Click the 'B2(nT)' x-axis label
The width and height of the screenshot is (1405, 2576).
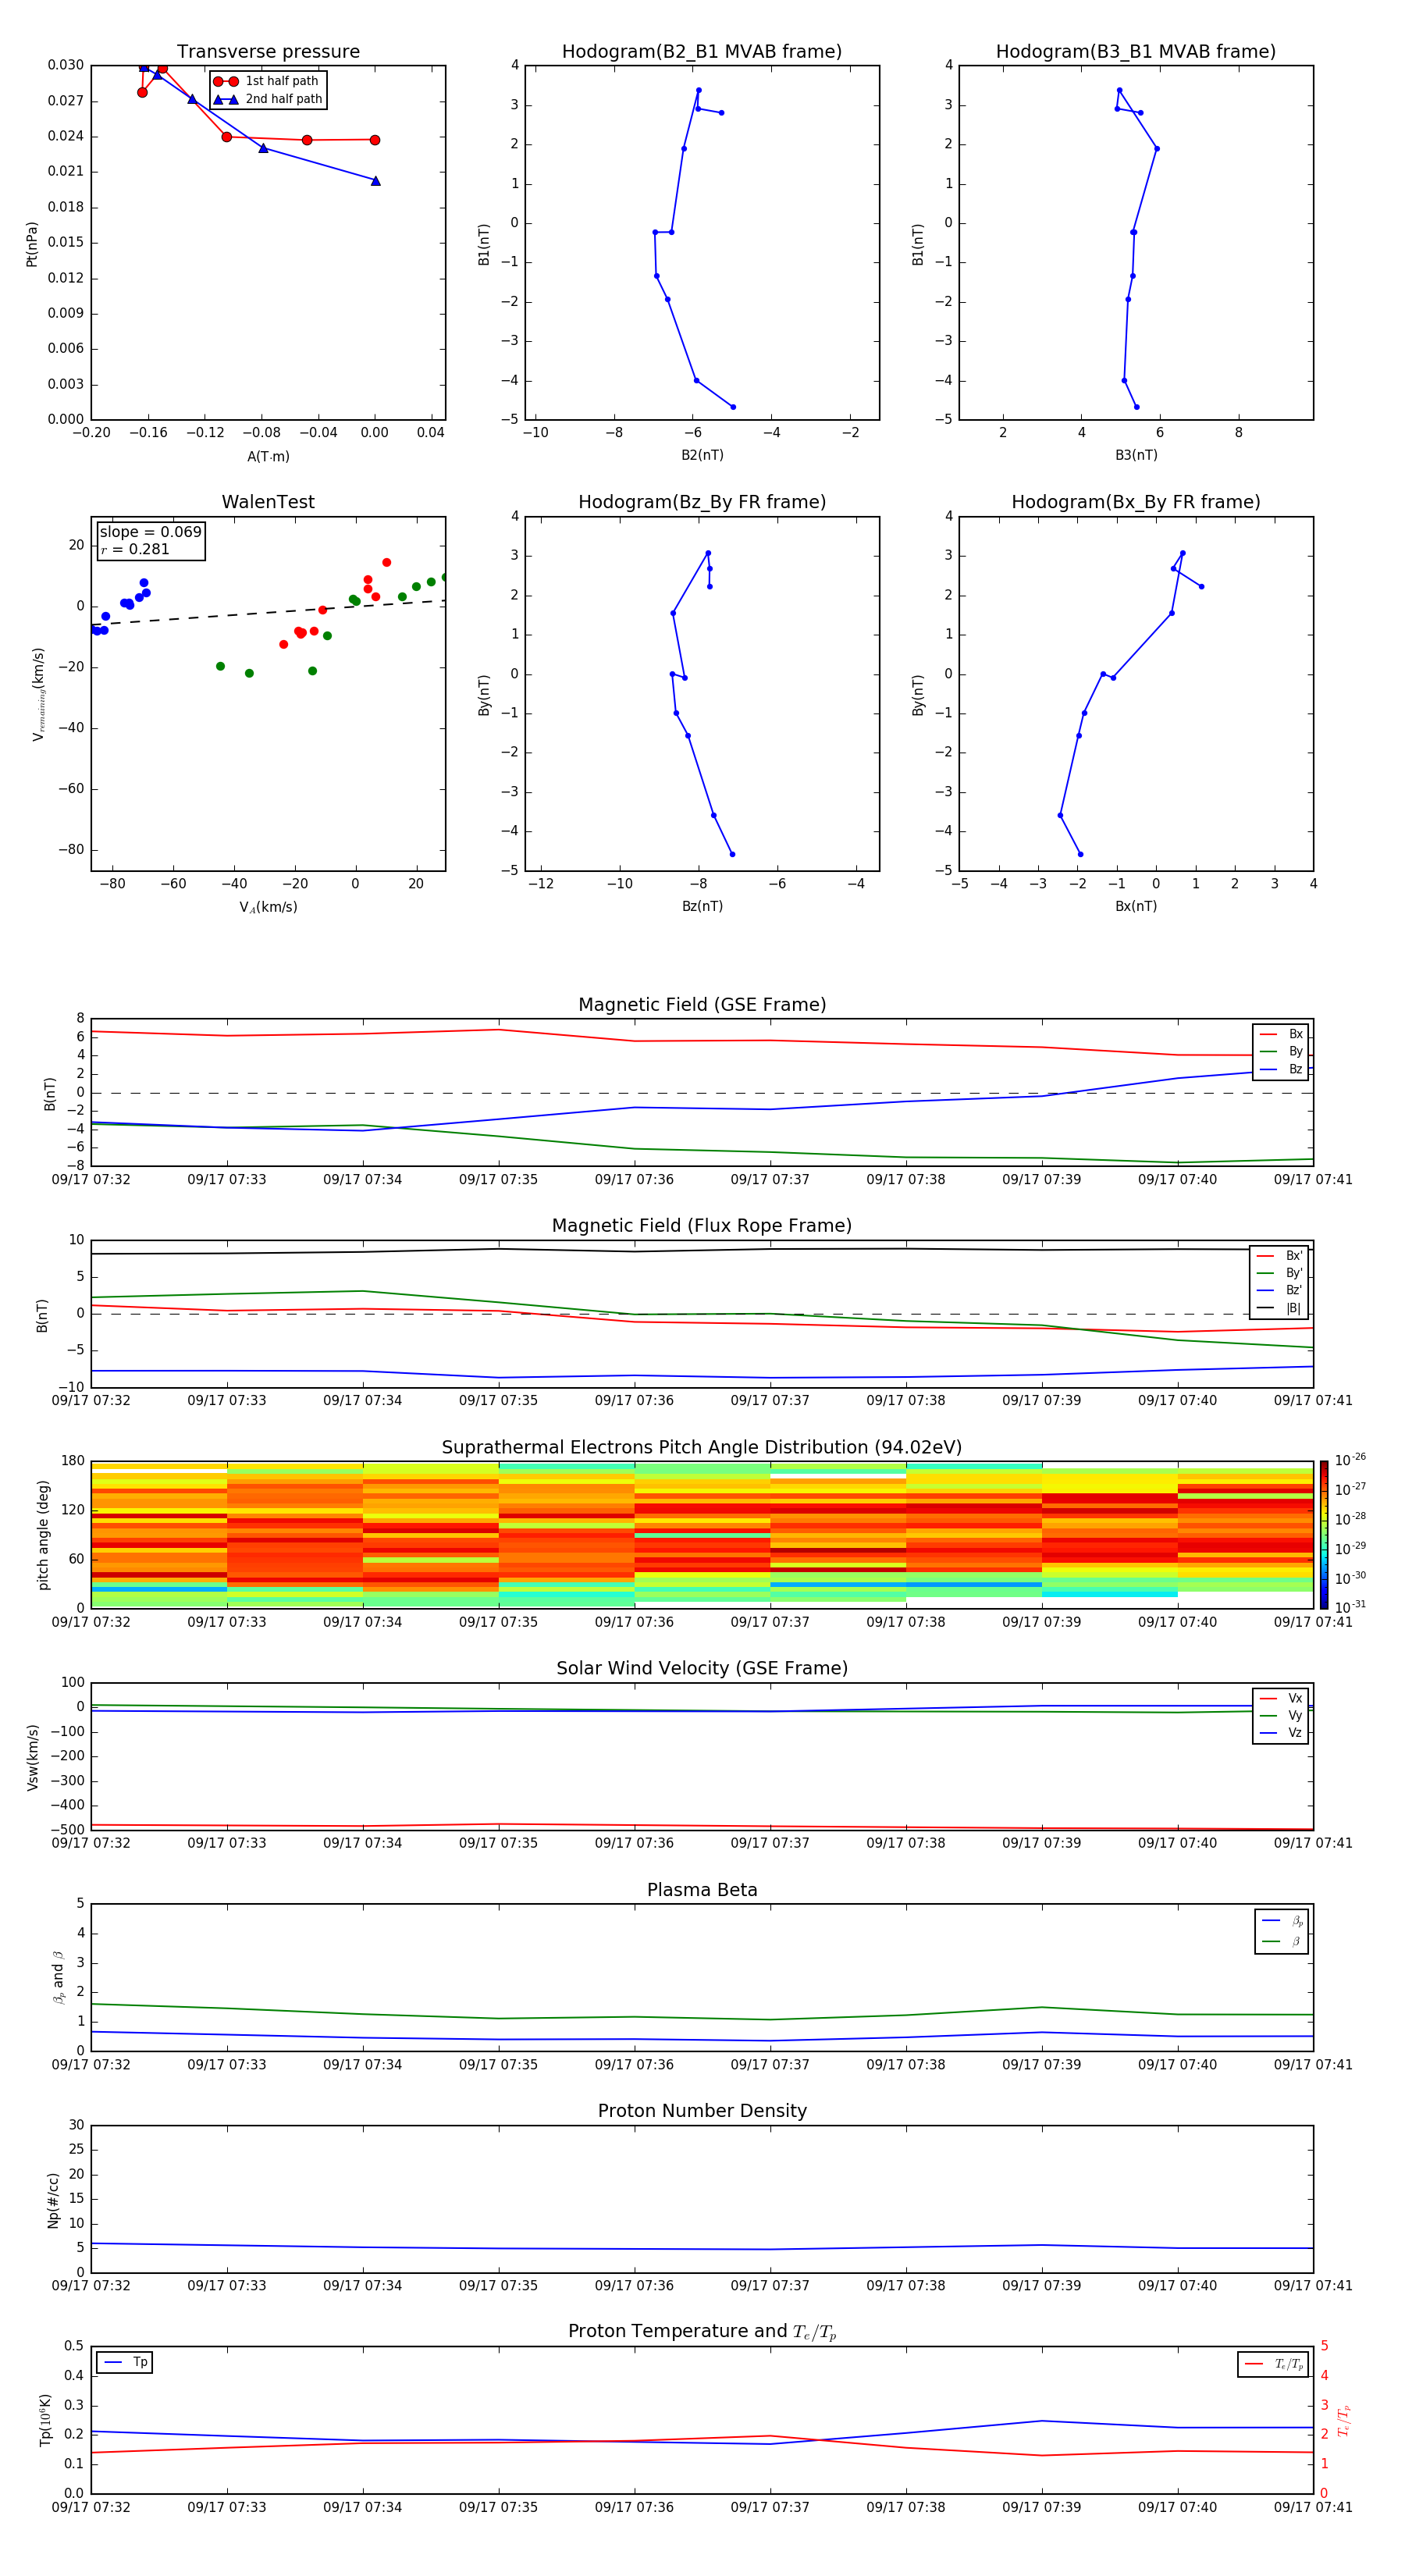click(702, 455)
